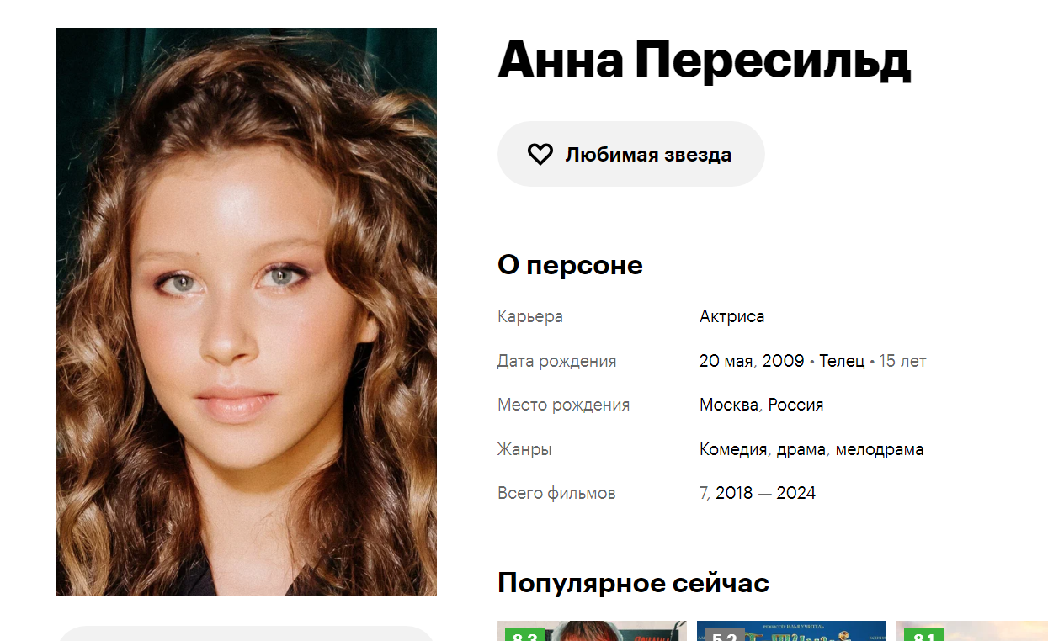Viewport: 1048px width, 641px height.
Task: Open the second popular movie poster rated 5.2
Action: click(x=791, y=631)
